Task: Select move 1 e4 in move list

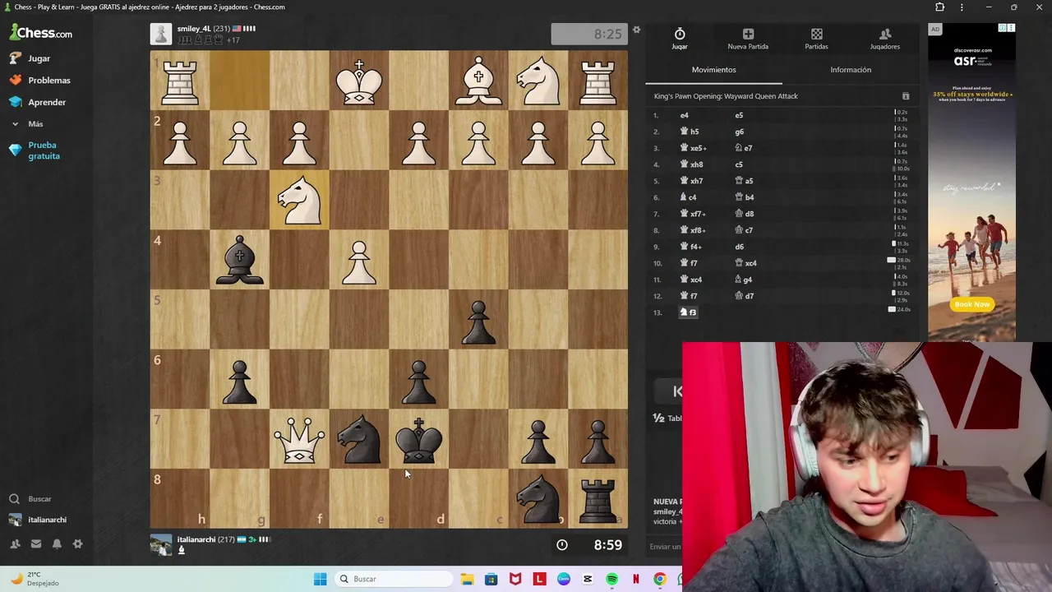Action: point(684,115)
